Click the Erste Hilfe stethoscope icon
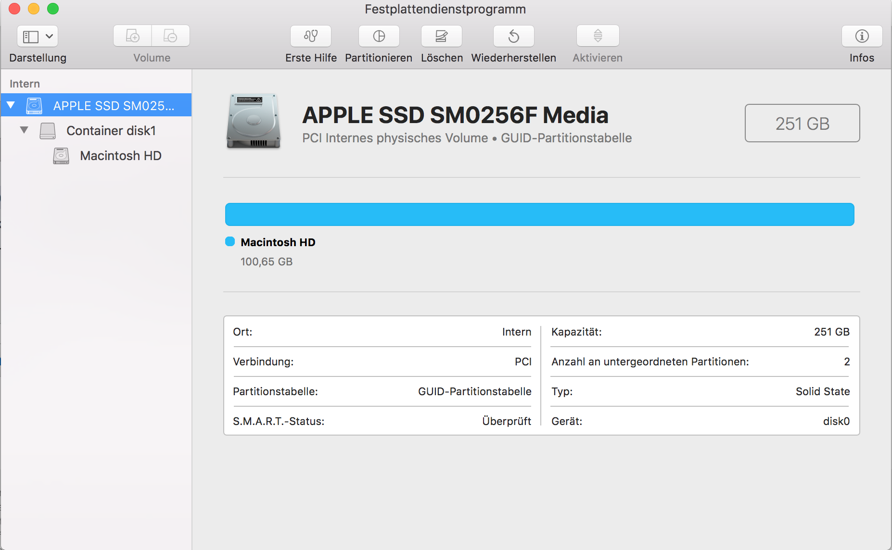892x550 pixels. click(x=311, y=36)
